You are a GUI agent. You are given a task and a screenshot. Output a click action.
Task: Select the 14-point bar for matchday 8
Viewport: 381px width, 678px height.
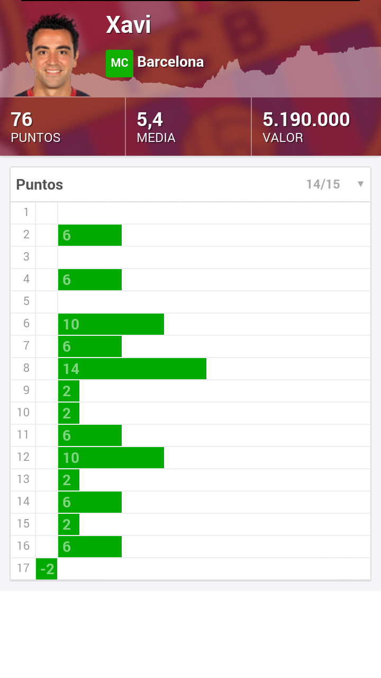(x=132, y=369)
